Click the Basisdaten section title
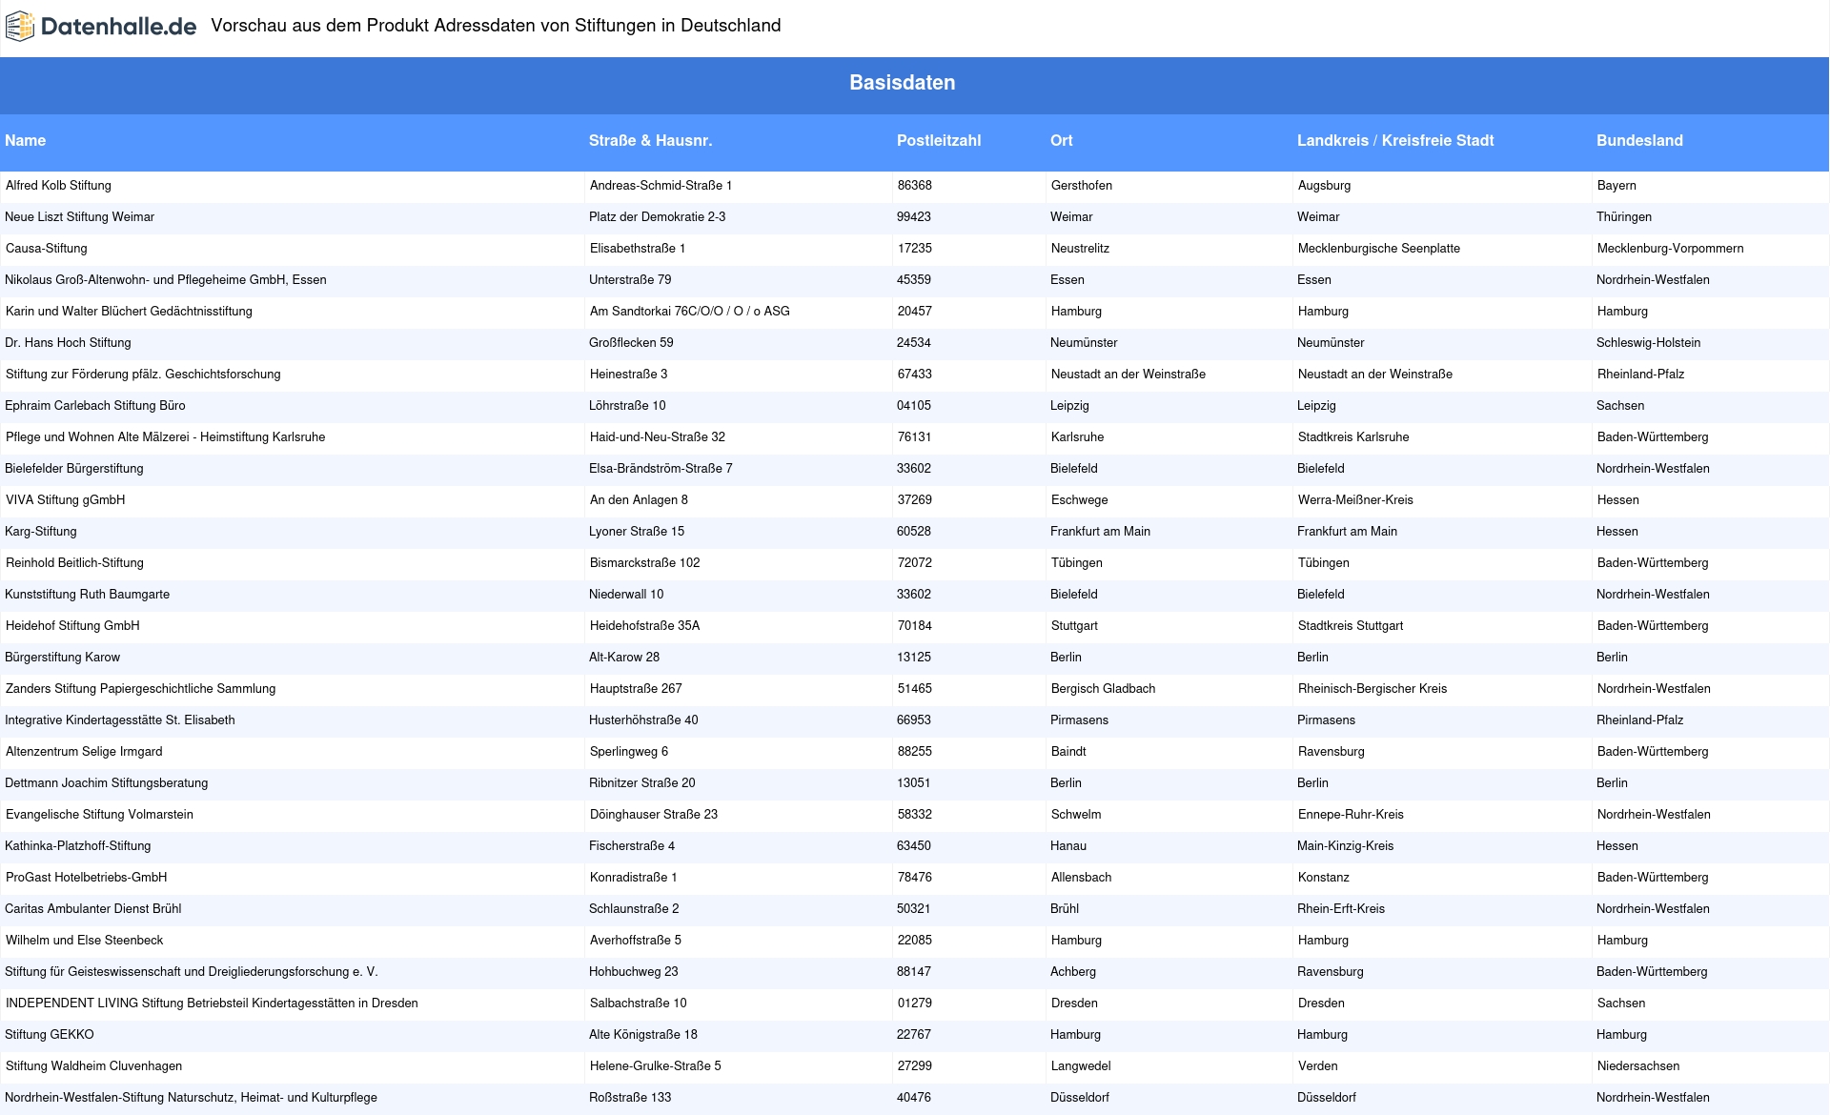The height and width of the screenshot is (1115, 1830). (903, 83)
